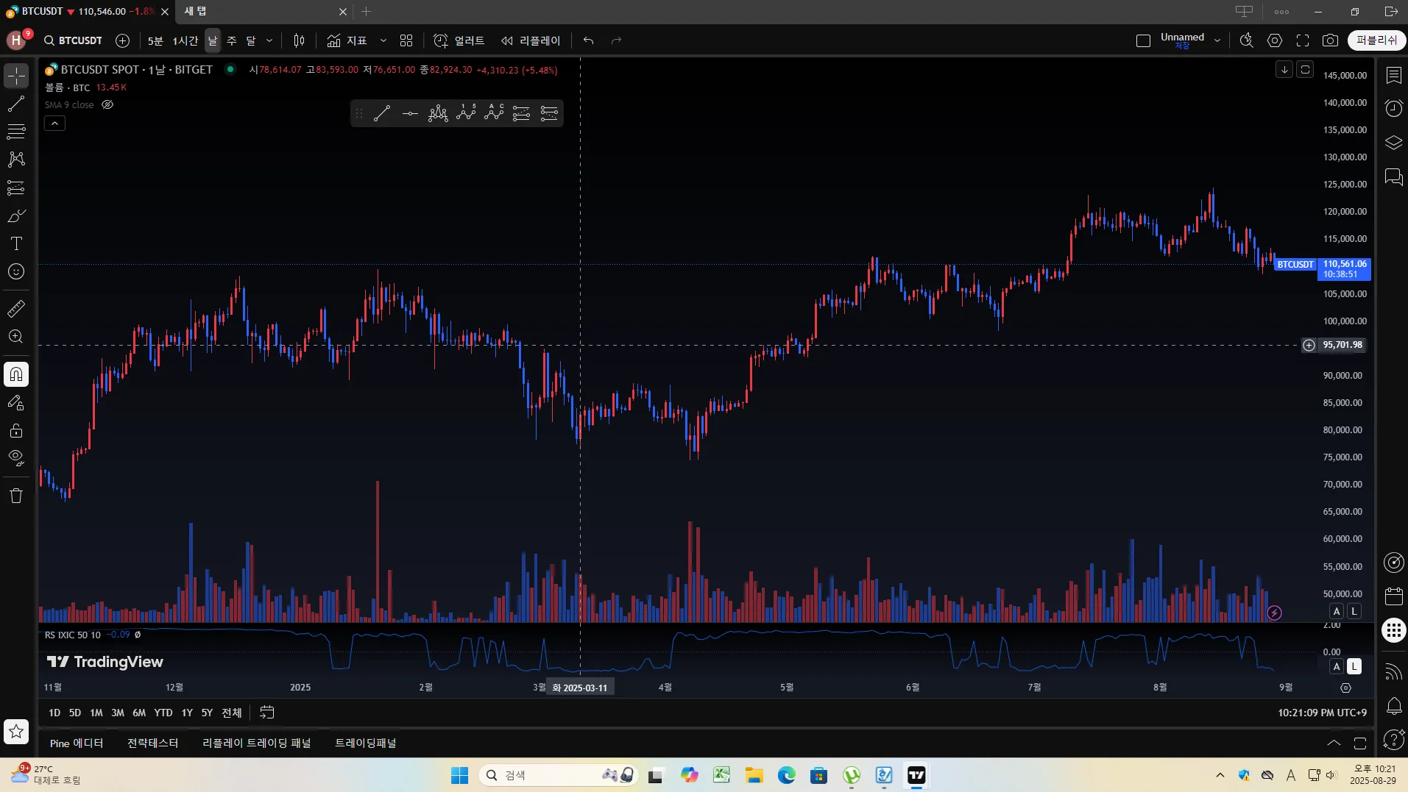Open the notifications bell in right sidebar

coord(1394,706)
